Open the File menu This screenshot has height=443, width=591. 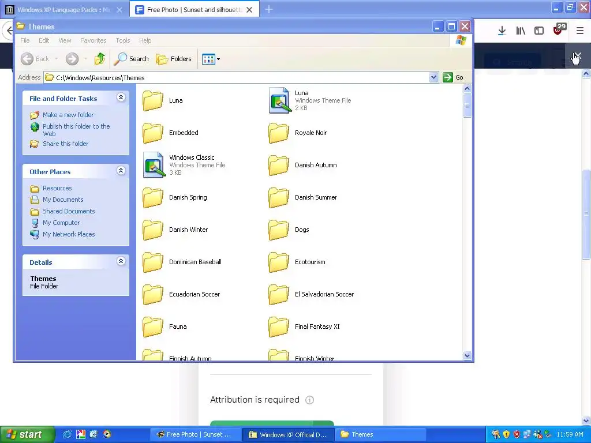pyautogui.click(x=25, y=40)
